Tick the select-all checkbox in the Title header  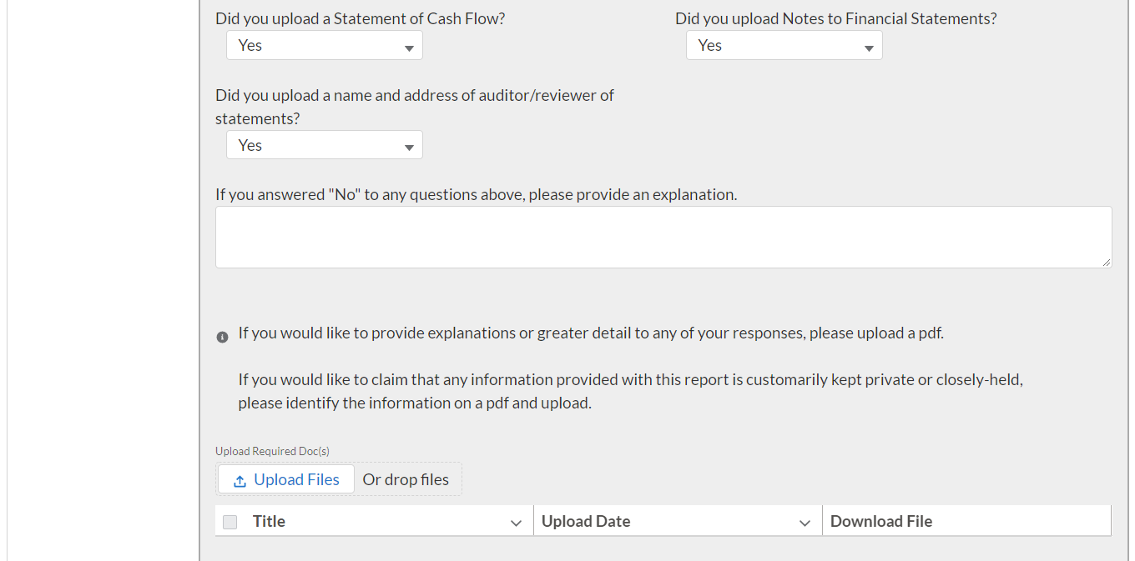point(230,522)
